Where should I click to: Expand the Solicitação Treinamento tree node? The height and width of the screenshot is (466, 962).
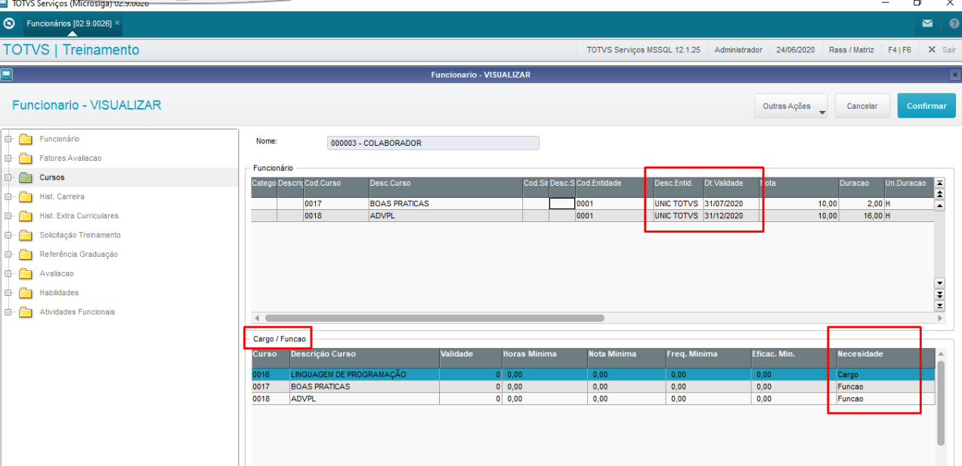(8, 236)
